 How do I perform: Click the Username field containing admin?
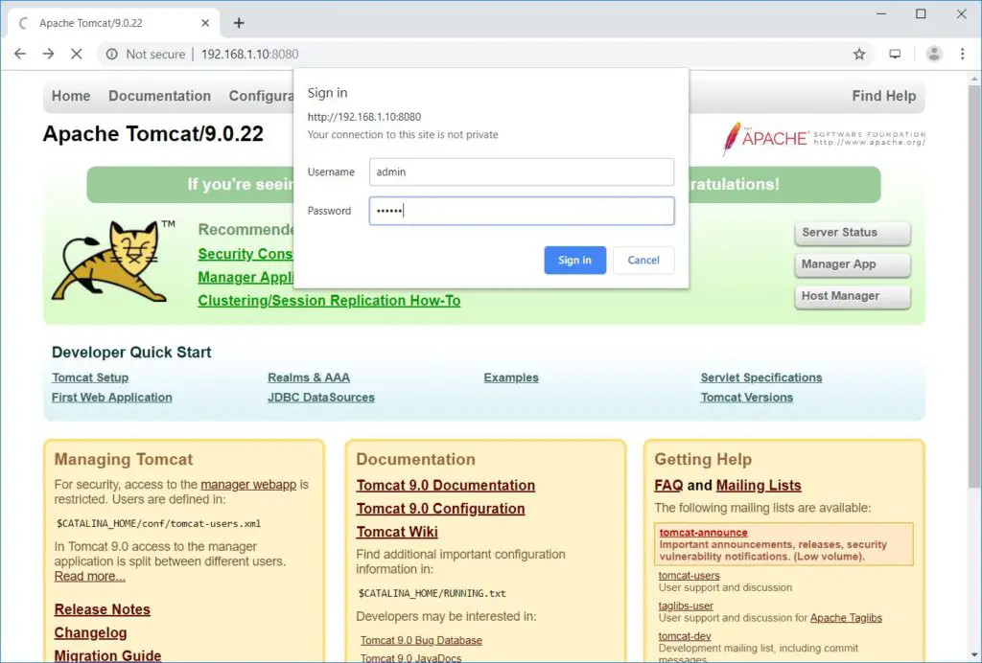point(522,172)
